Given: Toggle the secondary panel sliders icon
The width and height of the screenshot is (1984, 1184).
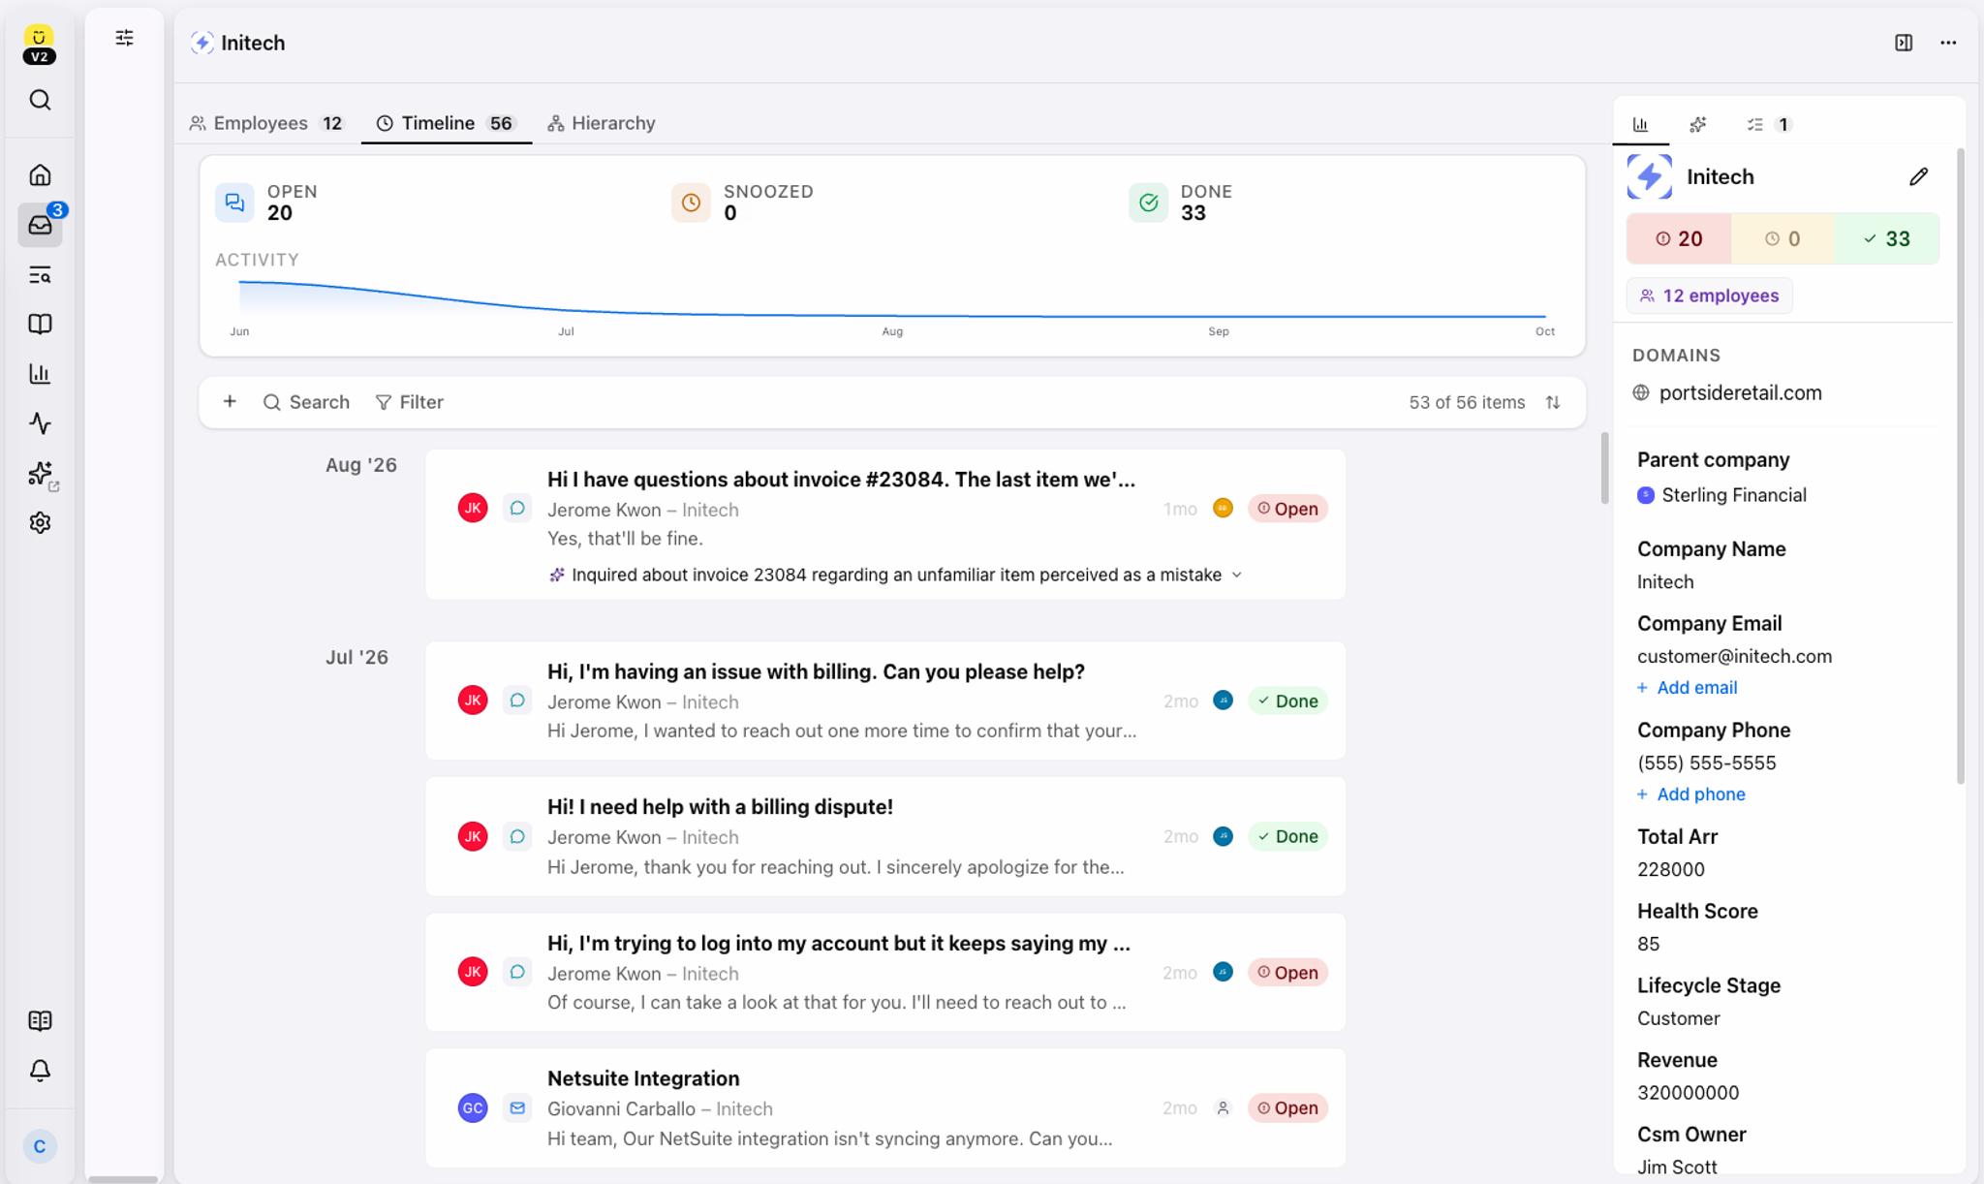Looking at the screenshot, I should tap(124, 38).
